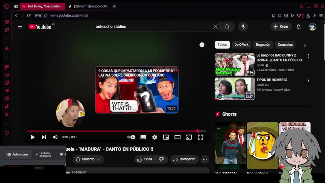Skip to the next video

[x=44, y=137]
